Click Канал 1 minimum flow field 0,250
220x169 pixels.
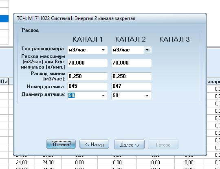tap(88, 76)
